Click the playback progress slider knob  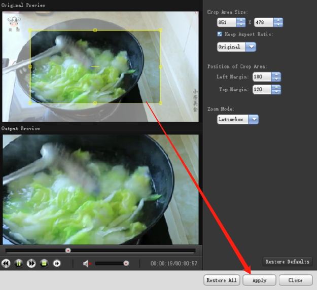[x=68, y=250]
